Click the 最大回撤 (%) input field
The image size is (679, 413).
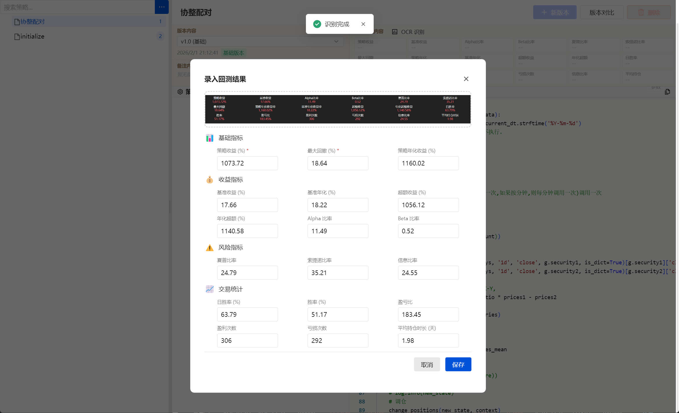point(338,163)
